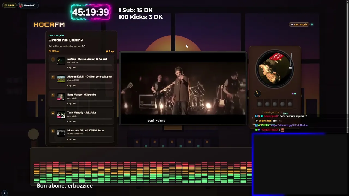
Task: Click the equalizer bars icon beside ŞİMDİ ÇALIYOR
Action: click(286, 113)
